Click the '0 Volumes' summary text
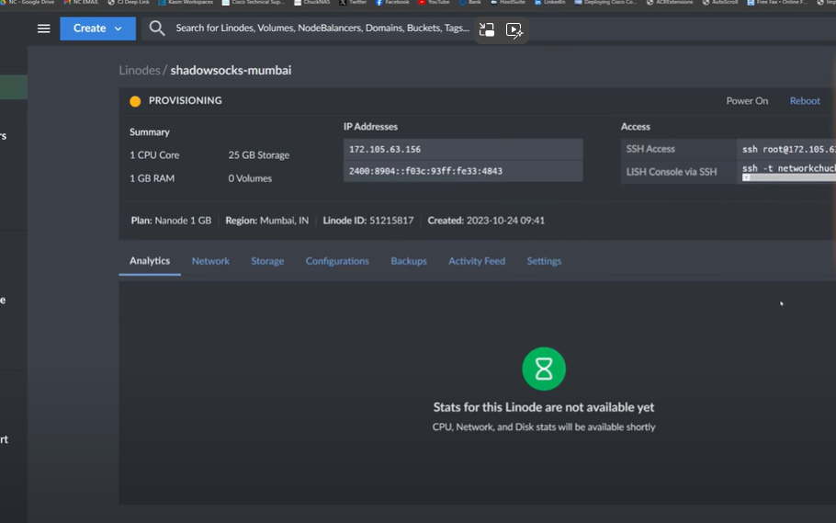The image size is (836, 523). click(250, 178)
